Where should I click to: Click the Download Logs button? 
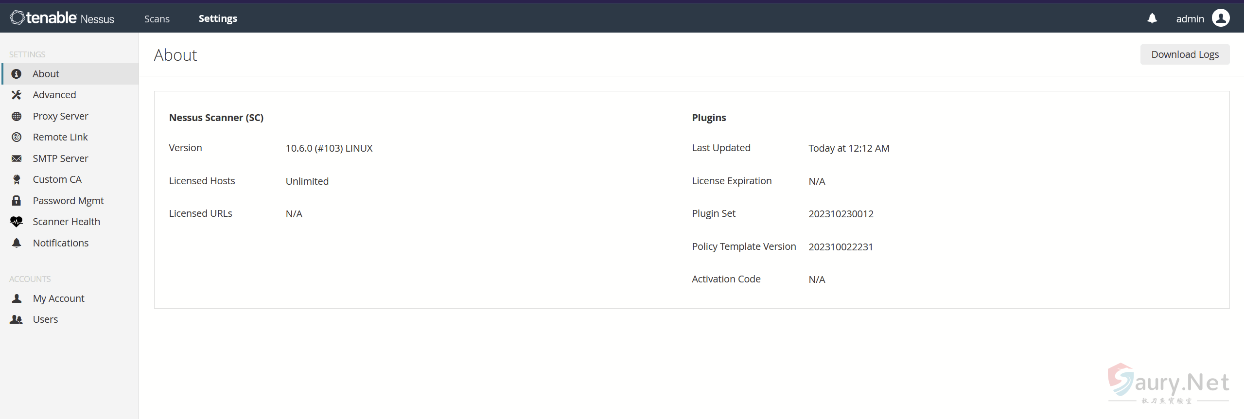point(1185,54)
